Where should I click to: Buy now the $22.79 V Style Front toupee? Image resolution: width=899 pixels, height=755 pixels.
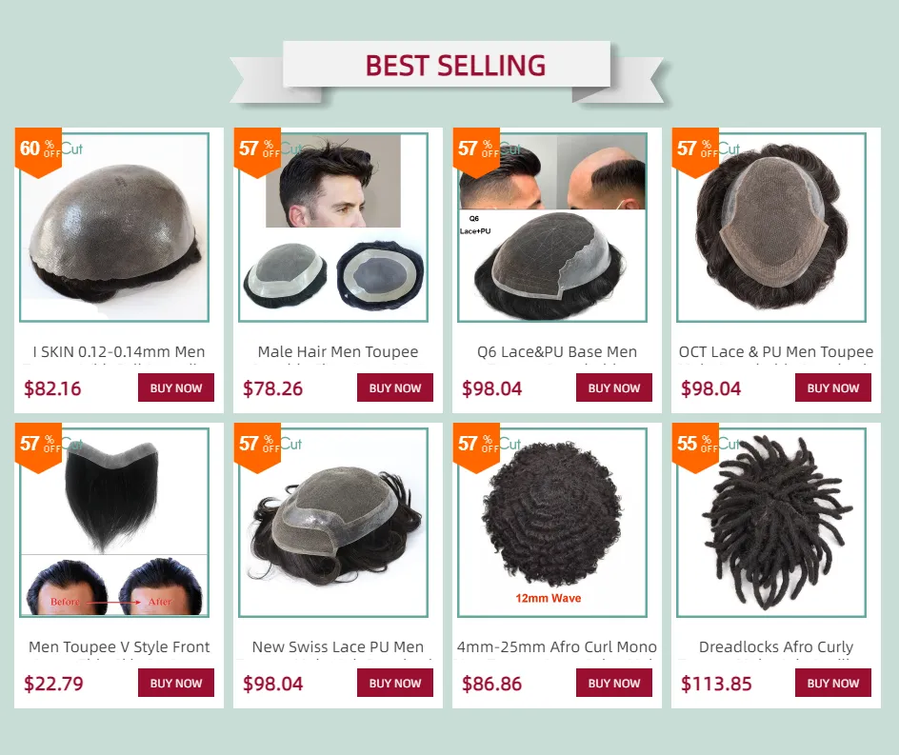coord(176,683)
